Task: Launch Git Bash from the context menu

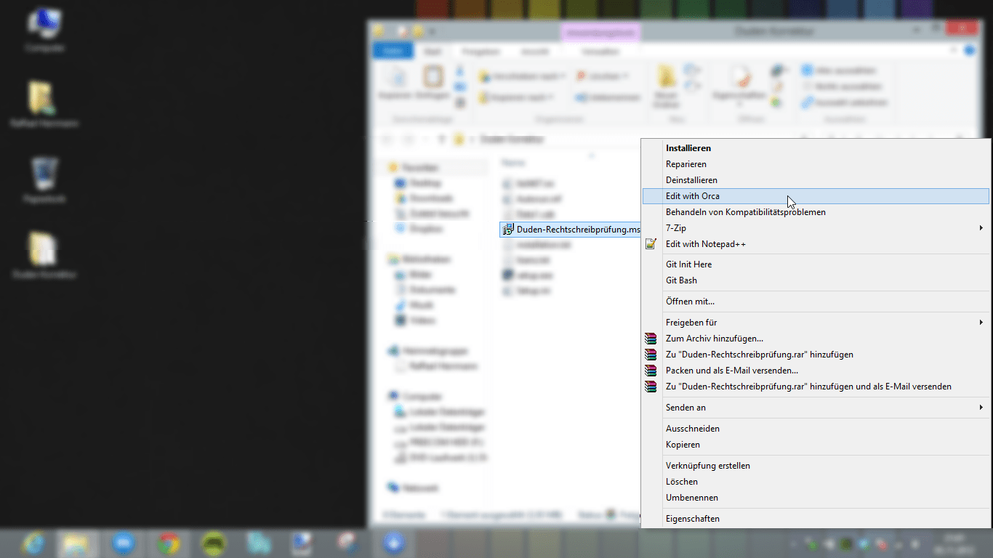Action: [815, 280]
